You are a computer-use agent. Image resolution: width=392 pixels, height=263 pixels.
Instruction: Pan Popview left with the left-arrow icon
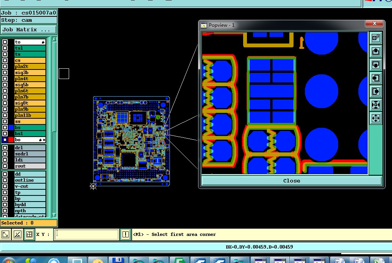pyautogui.click(x=376, y=78)
